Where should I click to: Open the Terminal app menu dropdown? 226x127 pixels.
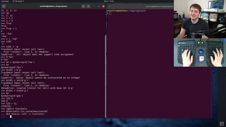pos(18,1)
